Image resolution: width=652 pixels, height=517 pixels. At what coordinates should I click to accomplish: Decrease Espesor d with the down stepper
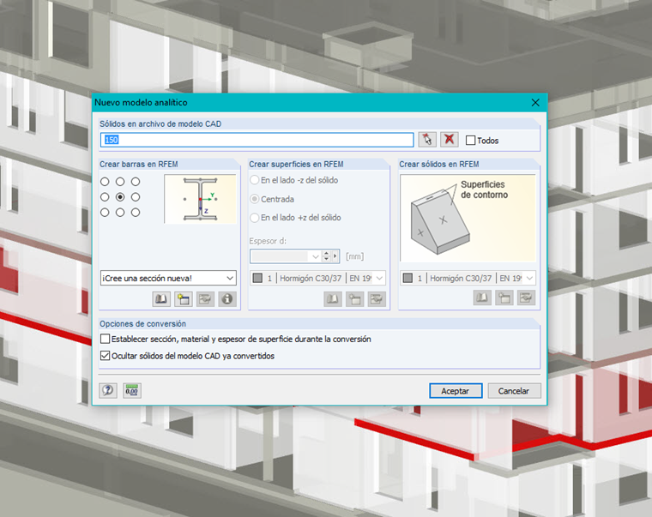tap(326, 259)
